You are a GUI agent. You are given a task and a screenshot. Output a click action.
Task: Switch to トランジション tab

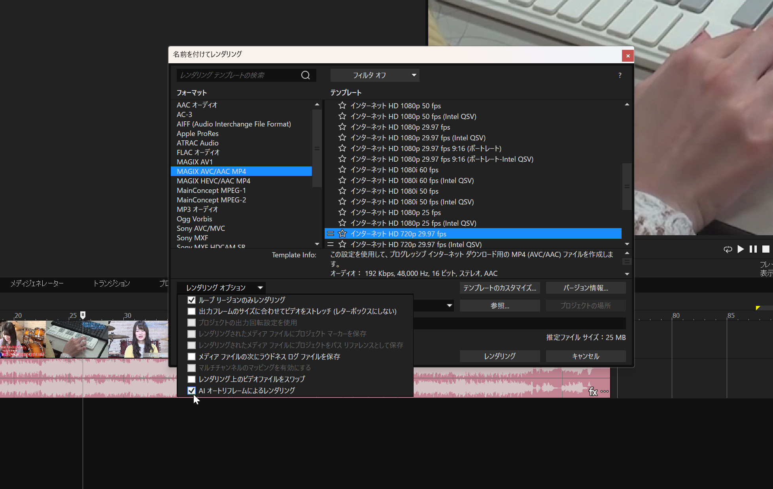click(112, 283)
